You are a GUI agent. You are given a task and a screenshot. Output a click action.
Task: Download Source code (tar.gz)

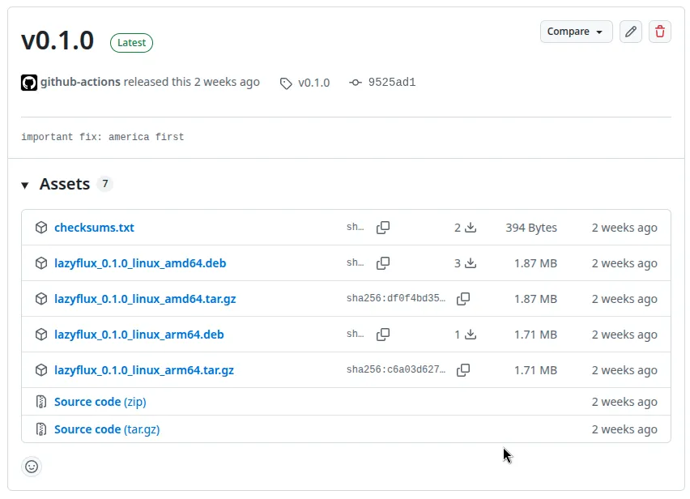(107, 429)
